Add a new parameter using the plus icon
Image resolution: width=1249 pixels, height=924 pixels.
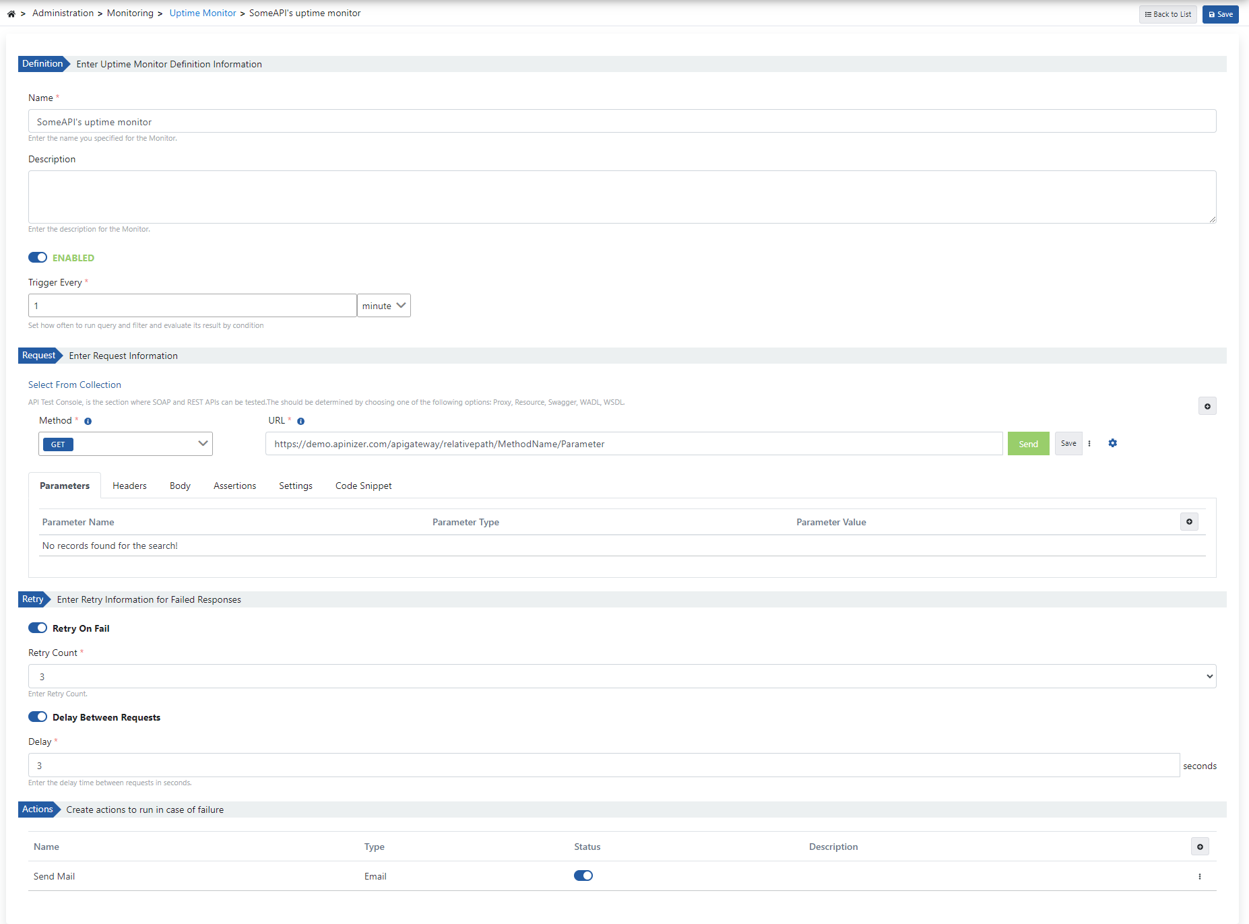[1190, 521]
